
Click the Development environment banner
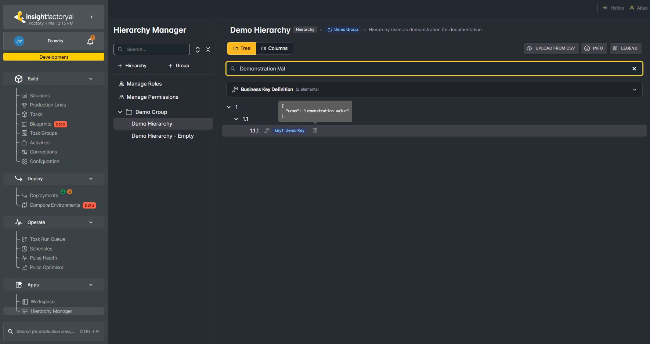pyautogui.click(x=54, y=57)
